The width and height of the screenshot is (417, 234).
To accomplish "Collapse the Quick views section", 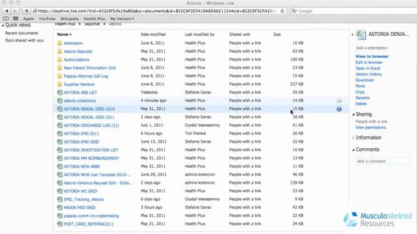I will 3,25.
